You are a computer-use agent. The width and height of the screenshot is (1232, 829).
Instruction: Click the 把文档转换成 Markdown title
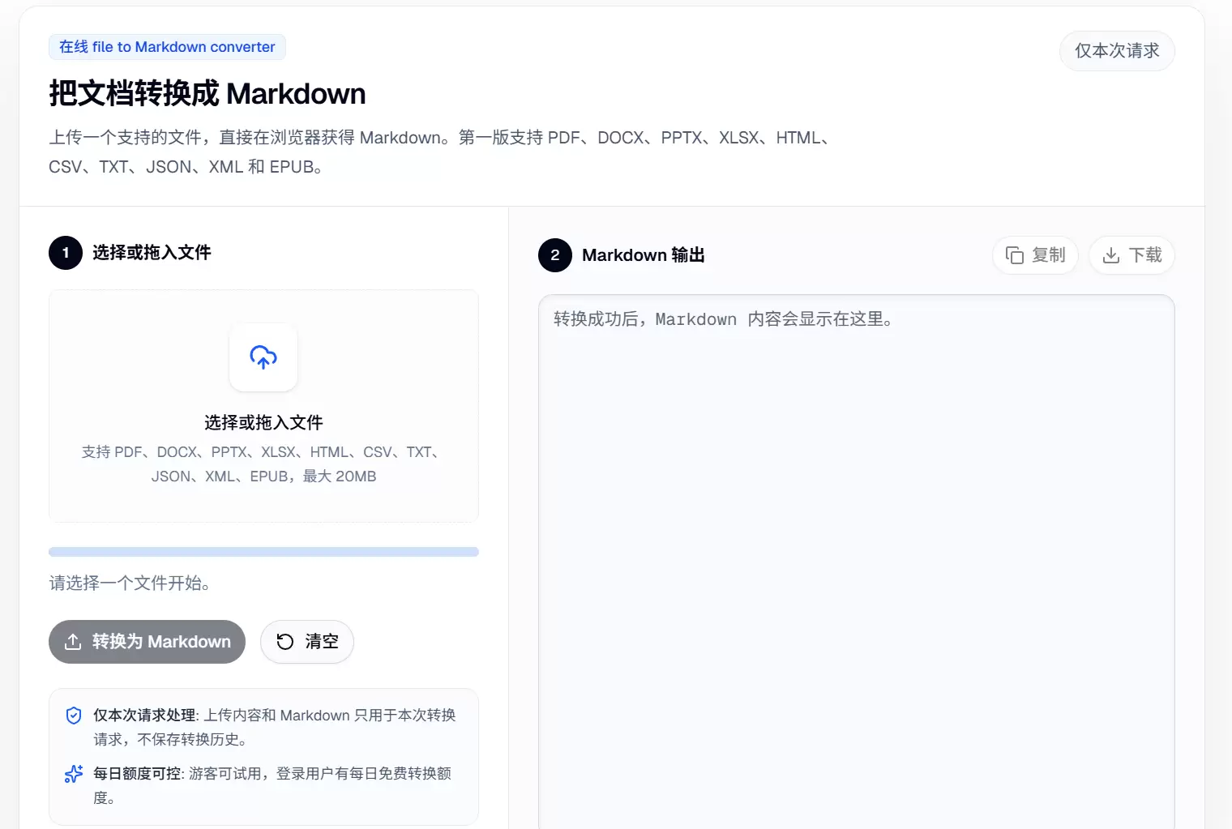coord(207,94)
